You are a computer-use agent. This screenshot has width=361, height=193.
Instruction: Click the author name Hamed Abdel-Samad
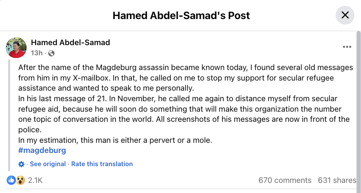(x=70, y=42)
